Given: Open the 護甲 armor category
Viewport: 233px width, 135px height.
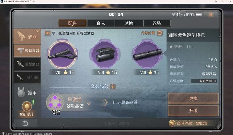Looking at the screenshot, I should point(27,92).
